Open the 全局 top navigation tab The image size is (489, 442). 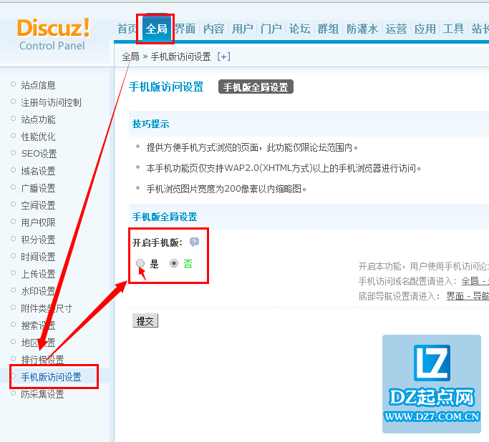coord(156,29)
